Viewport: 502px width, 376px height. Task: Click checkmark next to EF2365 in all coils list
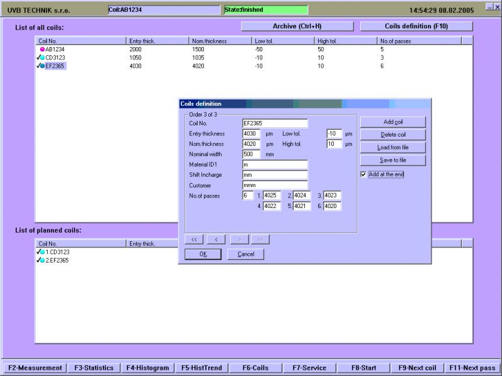38,65
